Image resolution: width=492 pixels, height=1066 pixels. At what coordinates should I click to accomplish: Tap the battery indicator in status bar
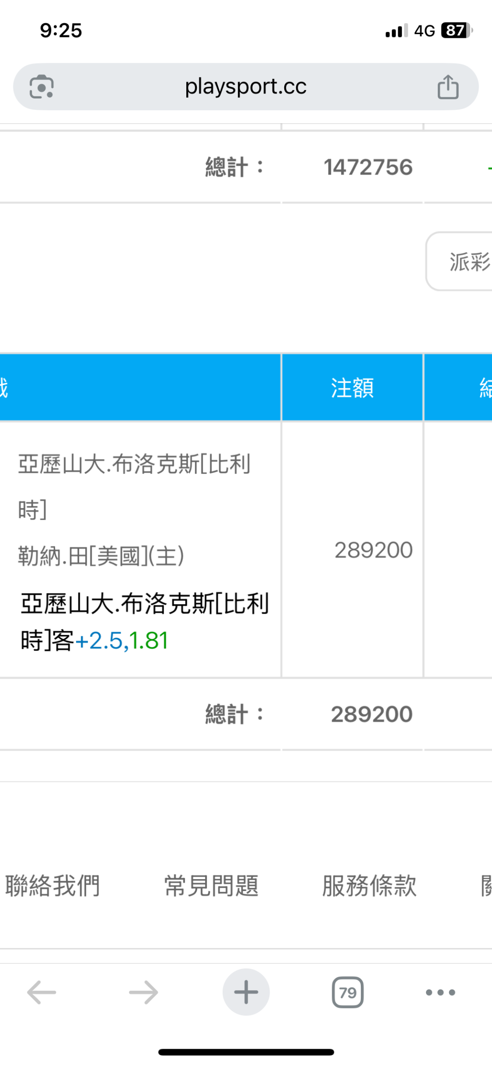click(456, 31)
